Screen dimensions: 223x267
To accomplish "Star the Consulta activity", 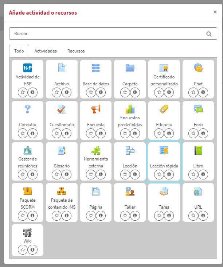I will tap(23, 133).
